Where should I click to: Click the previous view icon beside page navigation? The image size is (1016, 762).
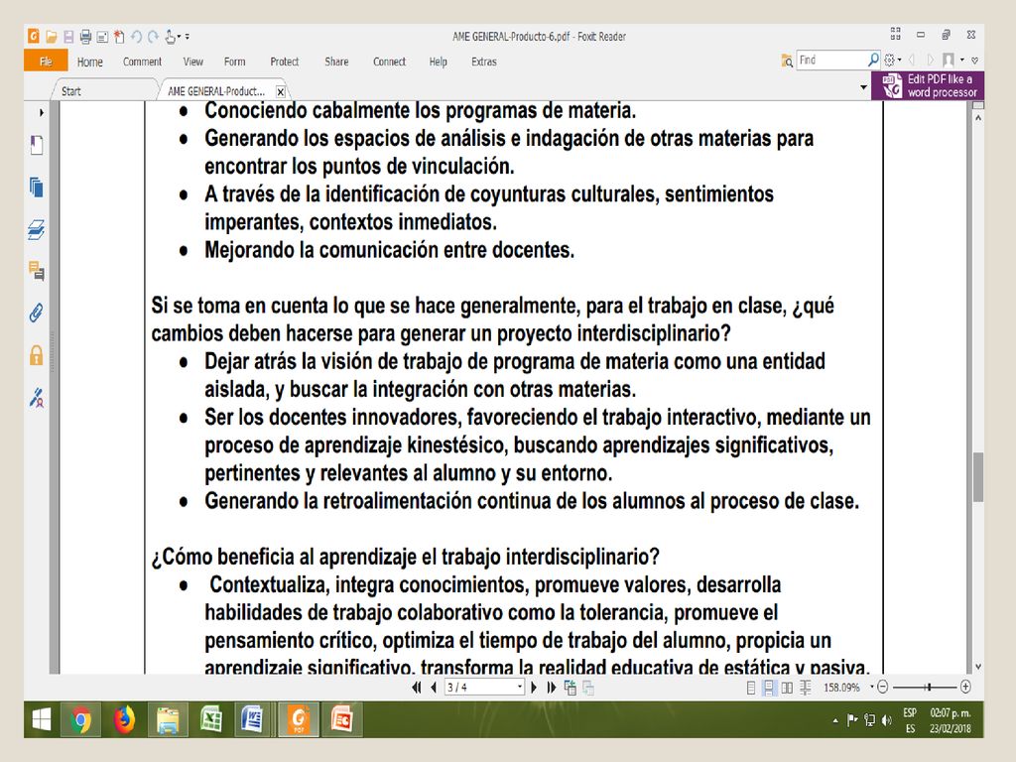coord(571,688)
